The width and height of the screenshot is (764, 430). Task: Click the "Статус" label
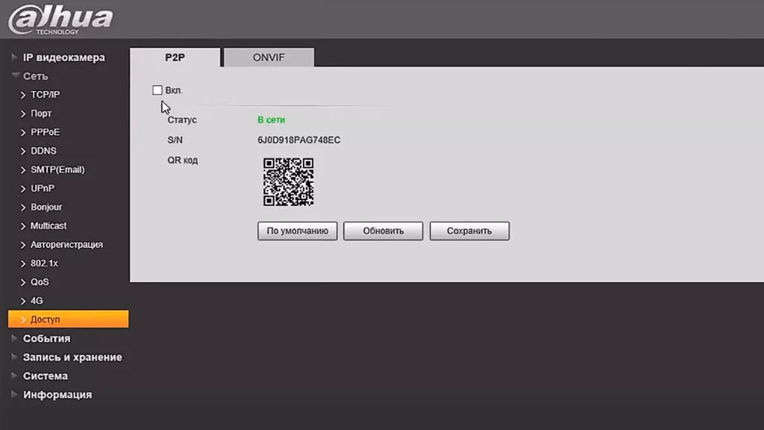click(182, 120)
